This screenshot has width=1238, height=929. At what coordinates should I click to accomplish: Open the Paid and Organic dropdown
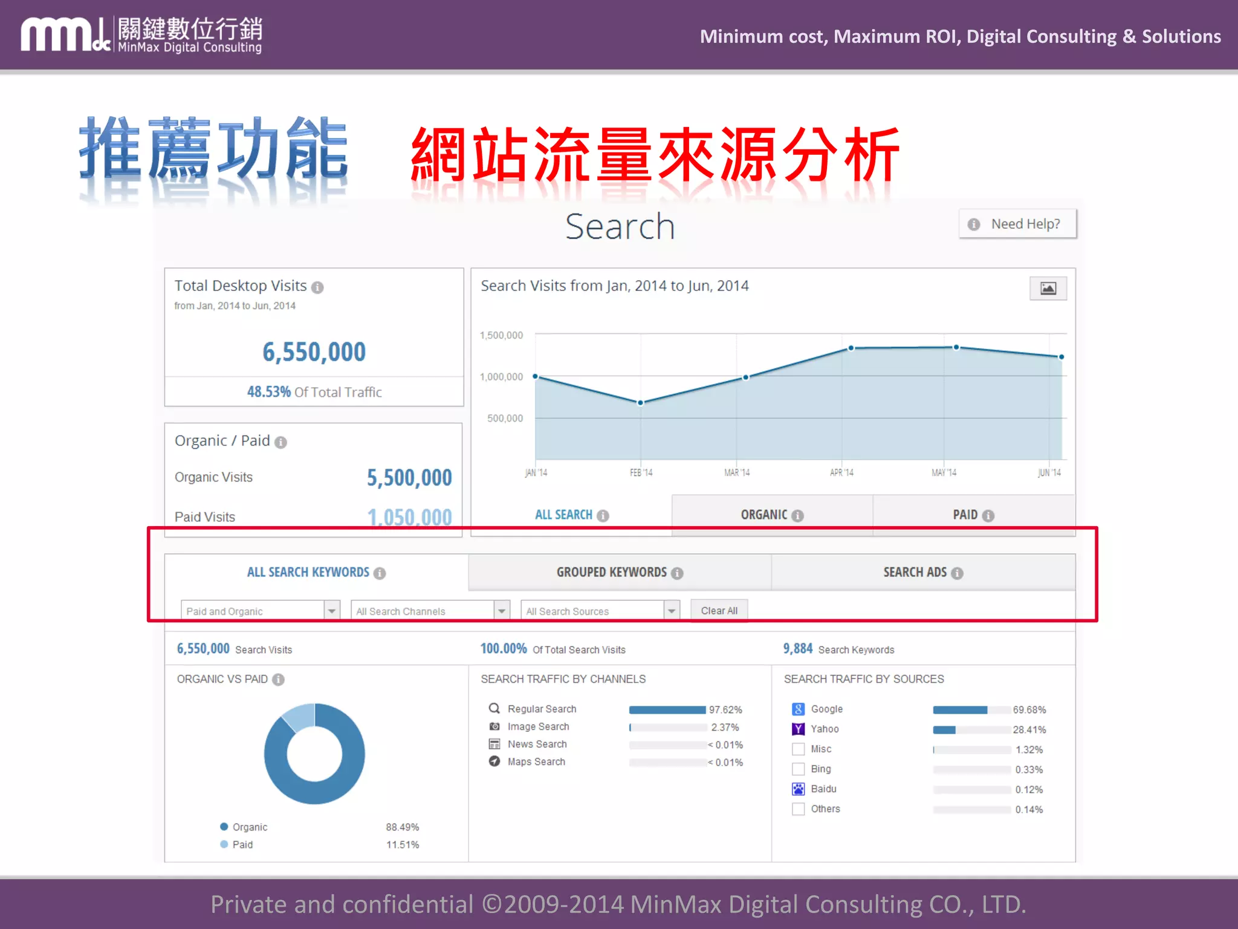(x=261, y=611)
